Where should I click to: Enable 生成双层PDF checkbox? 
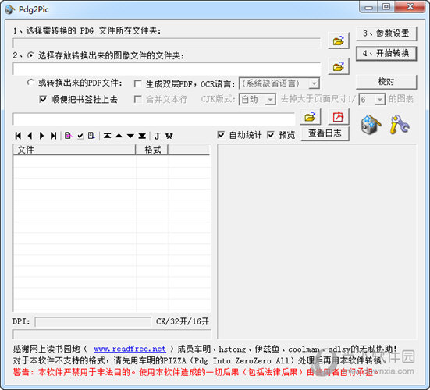137,83
